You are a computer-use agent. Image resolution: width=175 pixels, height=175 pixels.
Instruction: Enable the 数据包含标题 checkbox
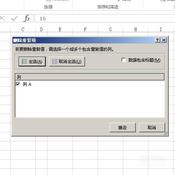(124, 60)
